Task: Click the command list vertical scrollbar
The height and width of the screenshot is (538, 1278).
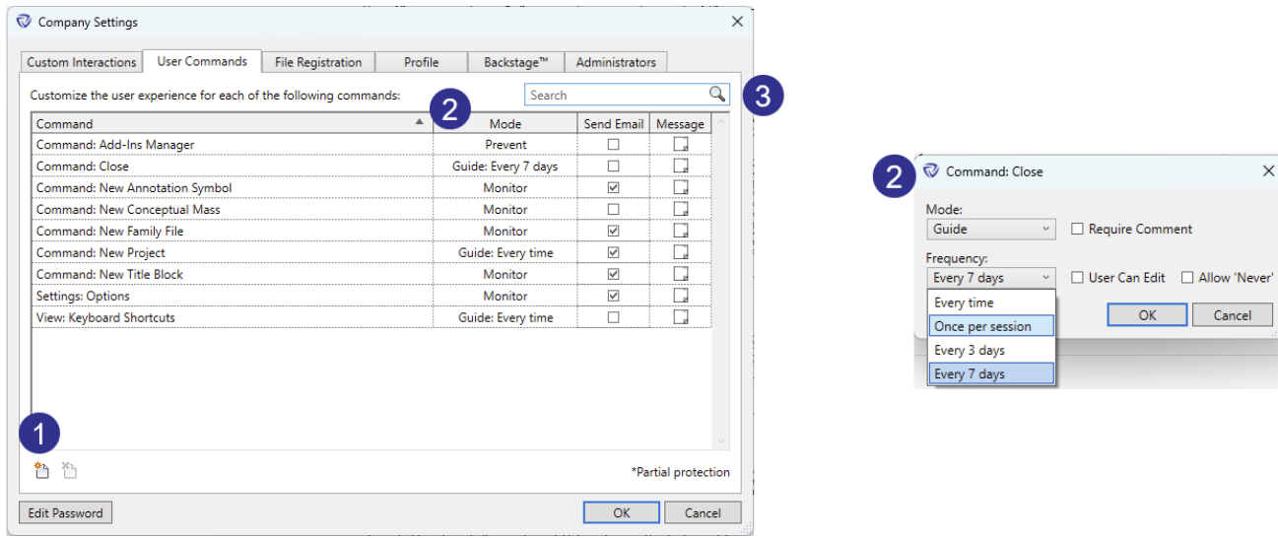Action: point(720,281)
